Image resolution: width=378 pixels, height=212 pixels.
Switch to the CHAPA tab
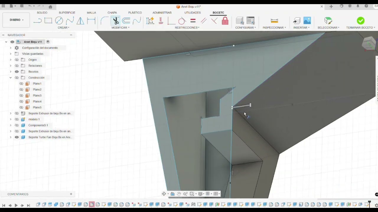coord(112,13)
